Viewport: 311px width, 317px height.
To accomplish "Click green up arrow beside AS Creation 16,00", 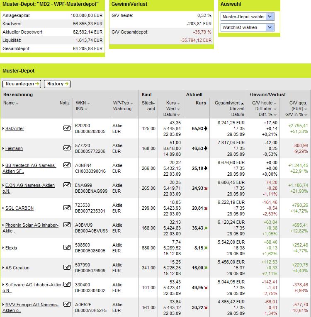I will 206,268.
